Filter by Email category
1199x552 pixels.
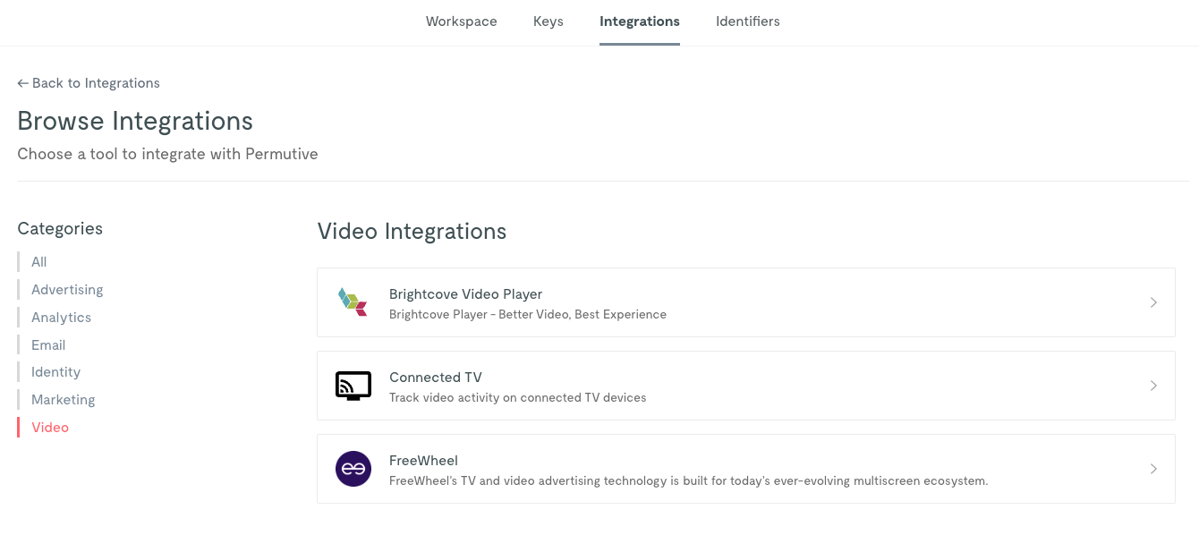(48, 345)
